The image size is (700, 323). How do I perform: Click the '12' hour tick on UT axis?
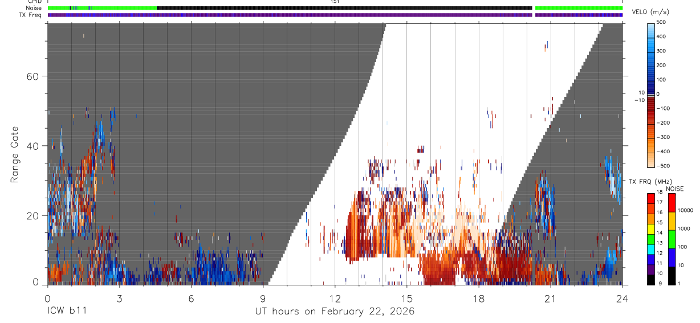(335, 297)
